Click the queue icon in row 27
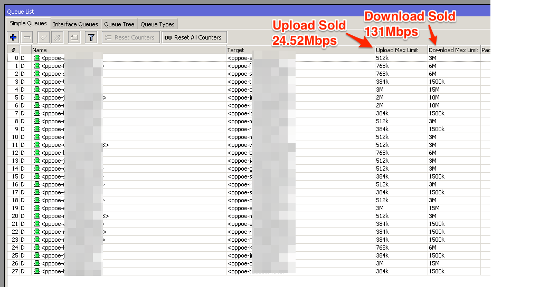Image resolution: width=549 pixels, height=287 pixels. pos(37,271)
